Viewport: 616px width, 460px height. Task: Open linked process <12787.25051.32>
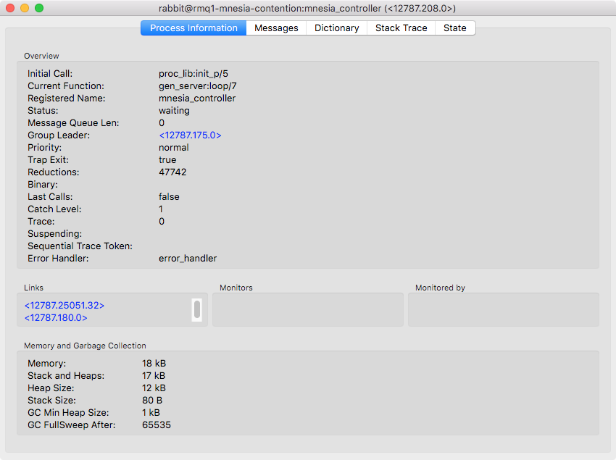(x=64, y=305)
